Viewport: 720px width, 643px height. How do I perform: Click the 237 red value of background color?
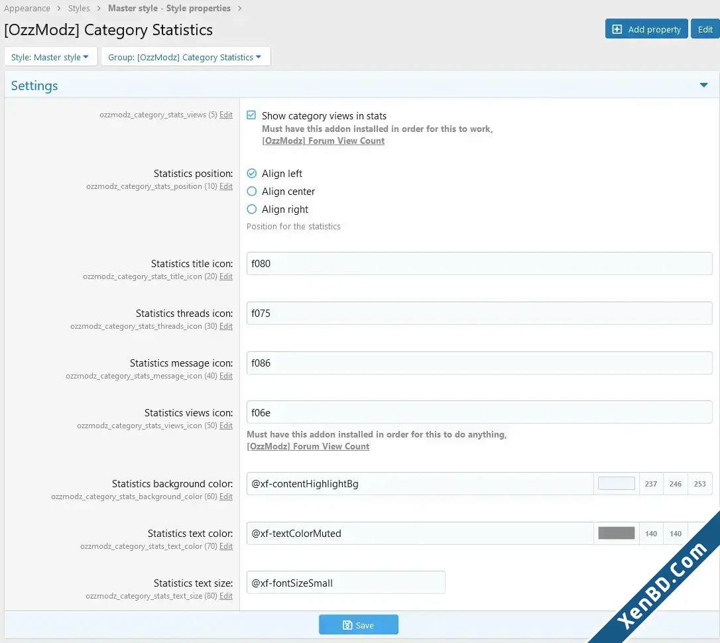click(x=650, y=484)
